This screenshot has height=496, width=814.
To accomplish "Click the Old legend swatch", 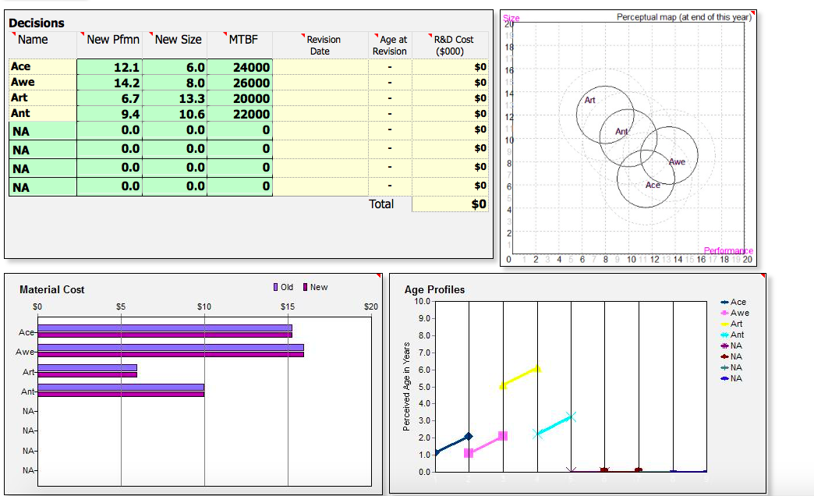I will click(x=276, y=287).
